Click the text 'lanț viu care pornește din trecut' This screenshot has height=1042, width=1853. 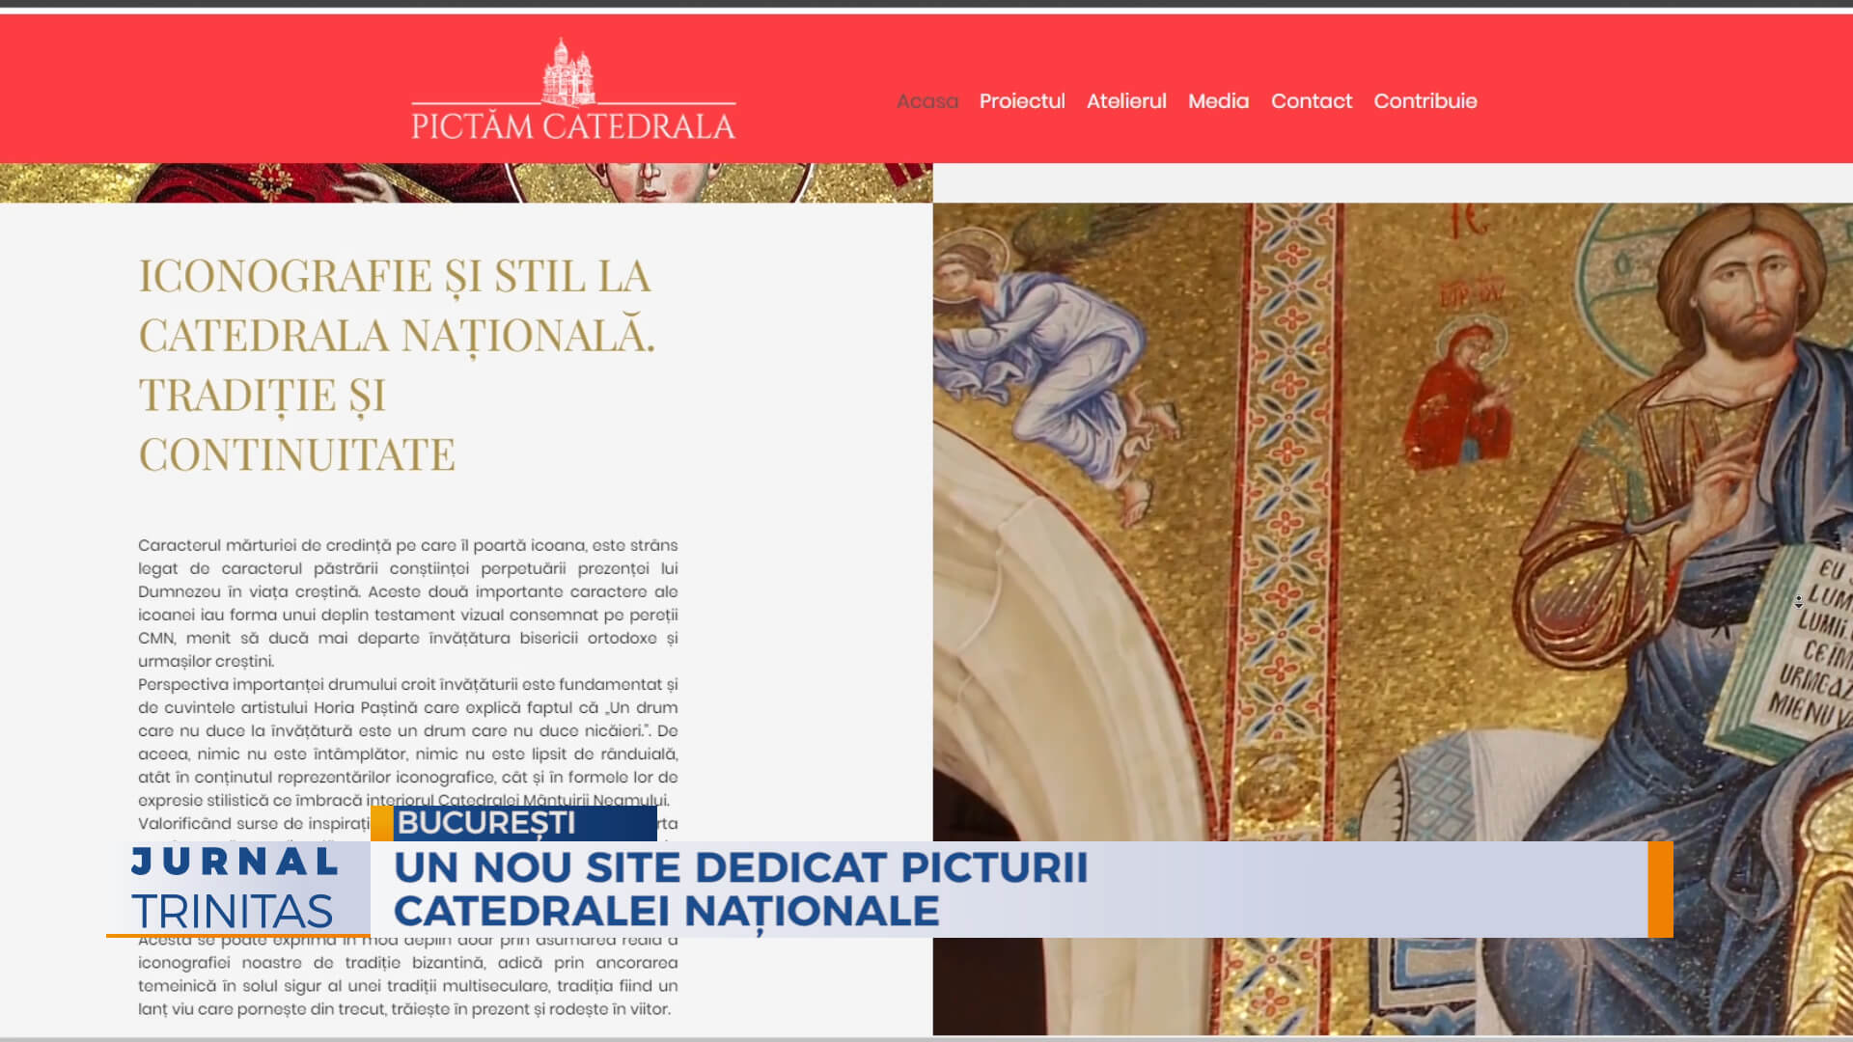tap(263, 1009)
